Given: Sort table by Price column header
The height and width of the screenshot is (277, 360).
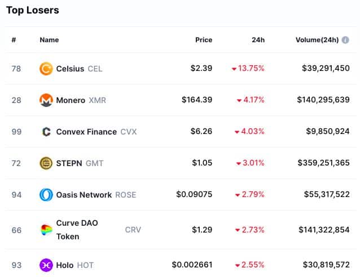Looking at the screenshot, I should click(204, 40).
